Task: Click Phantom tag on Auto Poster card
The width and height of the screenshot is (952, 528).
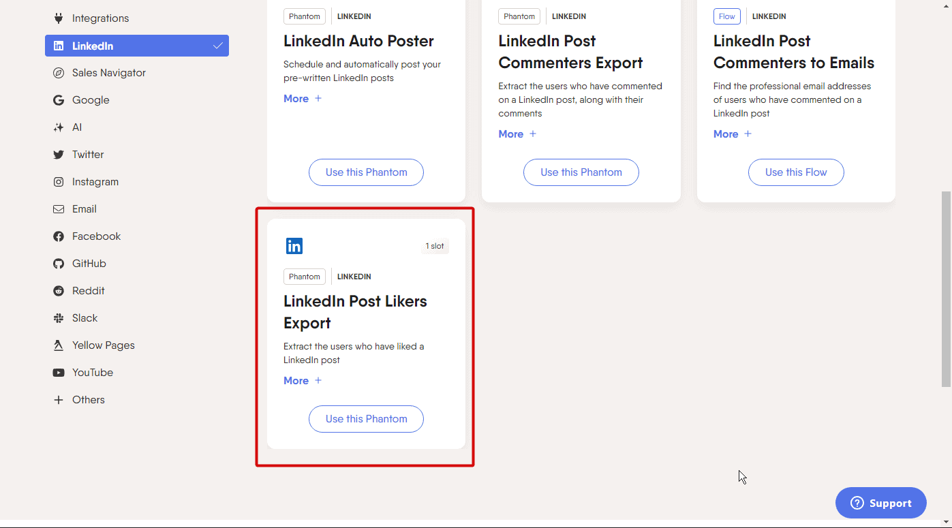Action: 305,16
